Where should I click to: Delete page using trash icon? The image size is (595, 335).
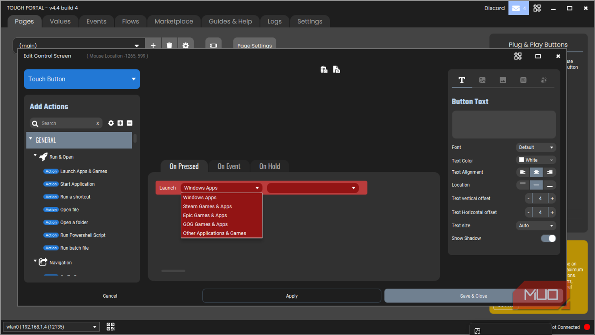[x=169, y=45]
